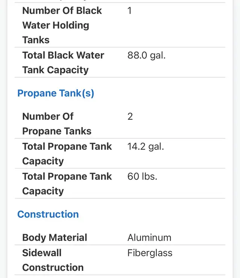Select the Aluminum body material value
Viewport: 240px width, 278px height.
click(149, 237)
